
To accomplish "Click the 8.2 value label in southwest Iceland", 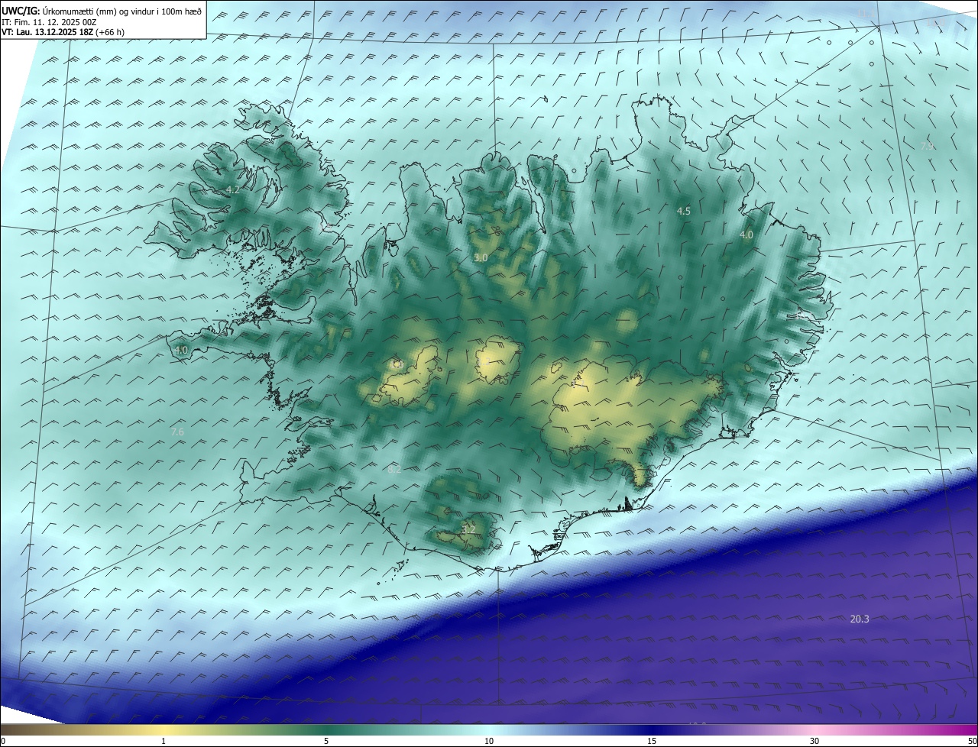I will coord(394,470).
